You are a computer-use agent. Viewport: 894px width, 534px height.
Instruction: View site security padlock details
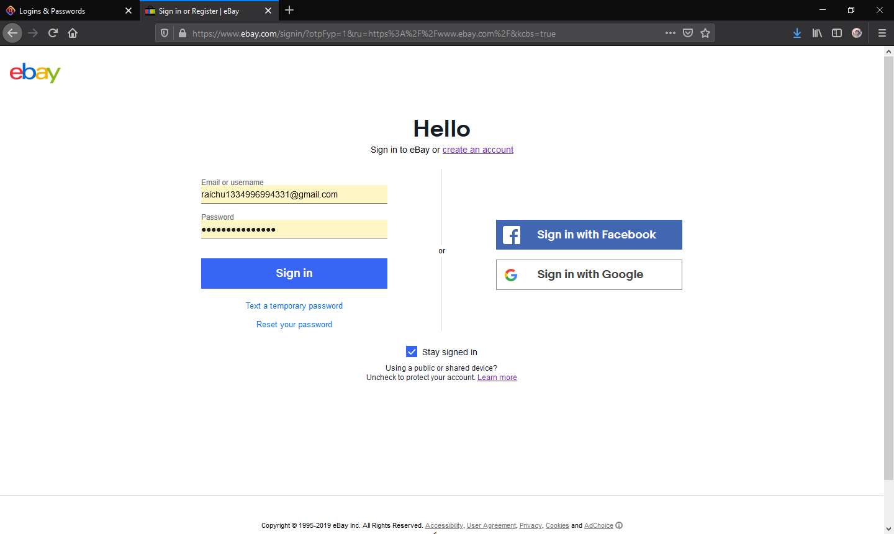tap(182, 34)
